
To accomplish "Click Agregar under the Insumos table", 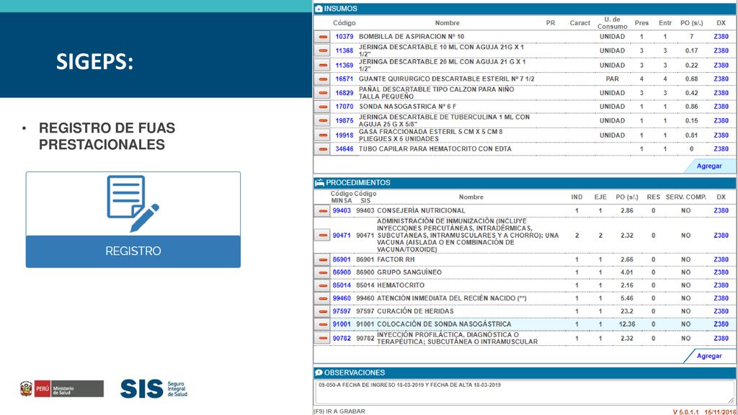I will click(x=709, y=166).
